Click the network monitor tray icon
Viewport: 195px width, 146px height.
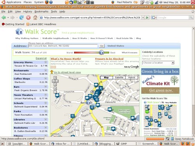pos(156,2)
